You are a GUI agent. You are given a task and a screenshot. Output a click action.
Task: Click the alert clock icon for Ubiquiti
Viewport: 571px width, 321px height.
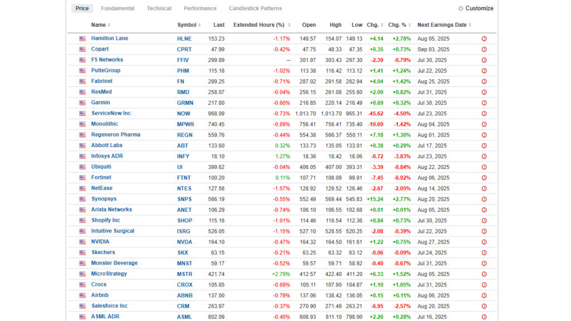484,167
